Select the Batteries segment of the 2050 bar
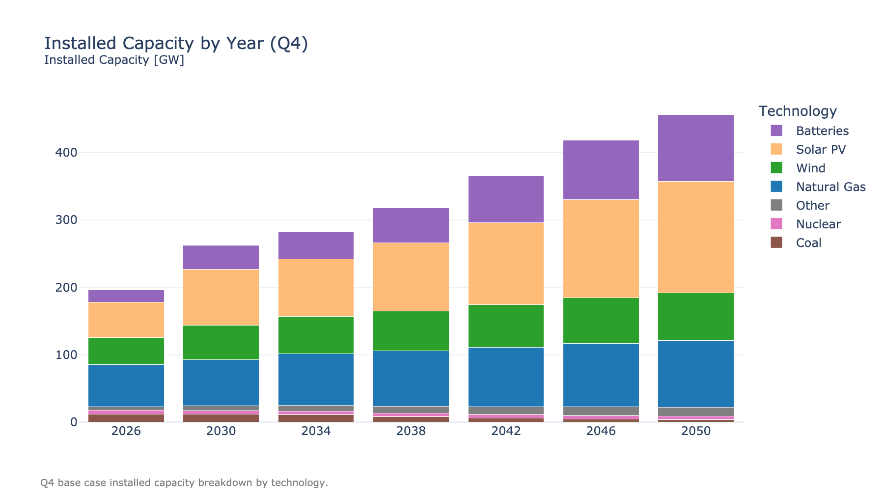Screen dimensions: 884x491 pos(695,148)
